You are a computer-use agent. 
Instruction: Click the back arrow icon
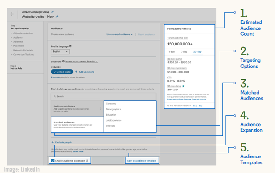coord(12,14)
